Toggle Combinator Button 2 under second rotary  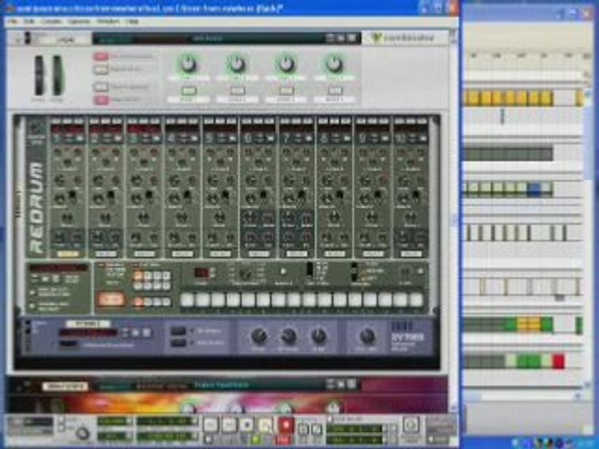click(x=237, y=91)
